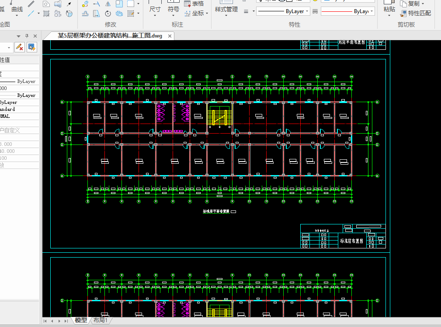Image resolution: width=441 pixels, height=327 pixels.
Task: Select the blue construction line tool
Action: tap(31, 13)
